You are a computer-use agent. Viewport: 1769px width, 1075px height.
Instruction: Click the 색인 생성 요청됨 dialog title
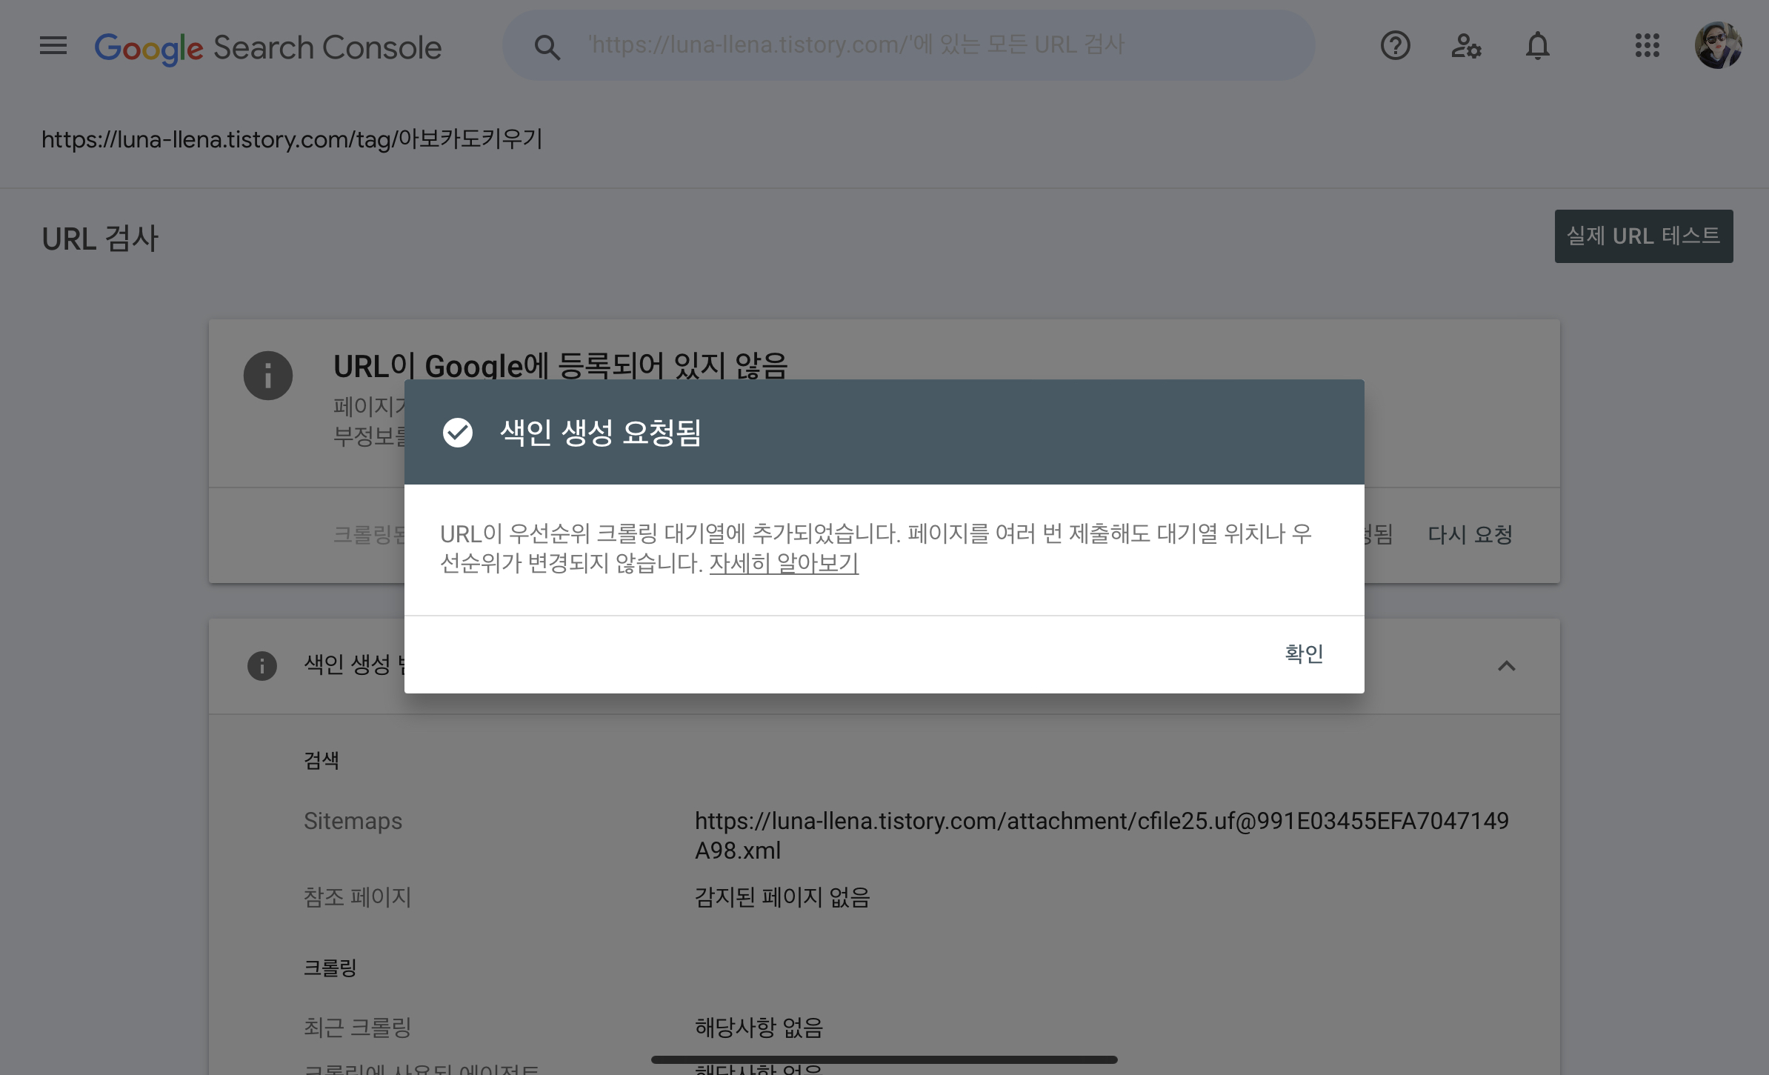601,433
